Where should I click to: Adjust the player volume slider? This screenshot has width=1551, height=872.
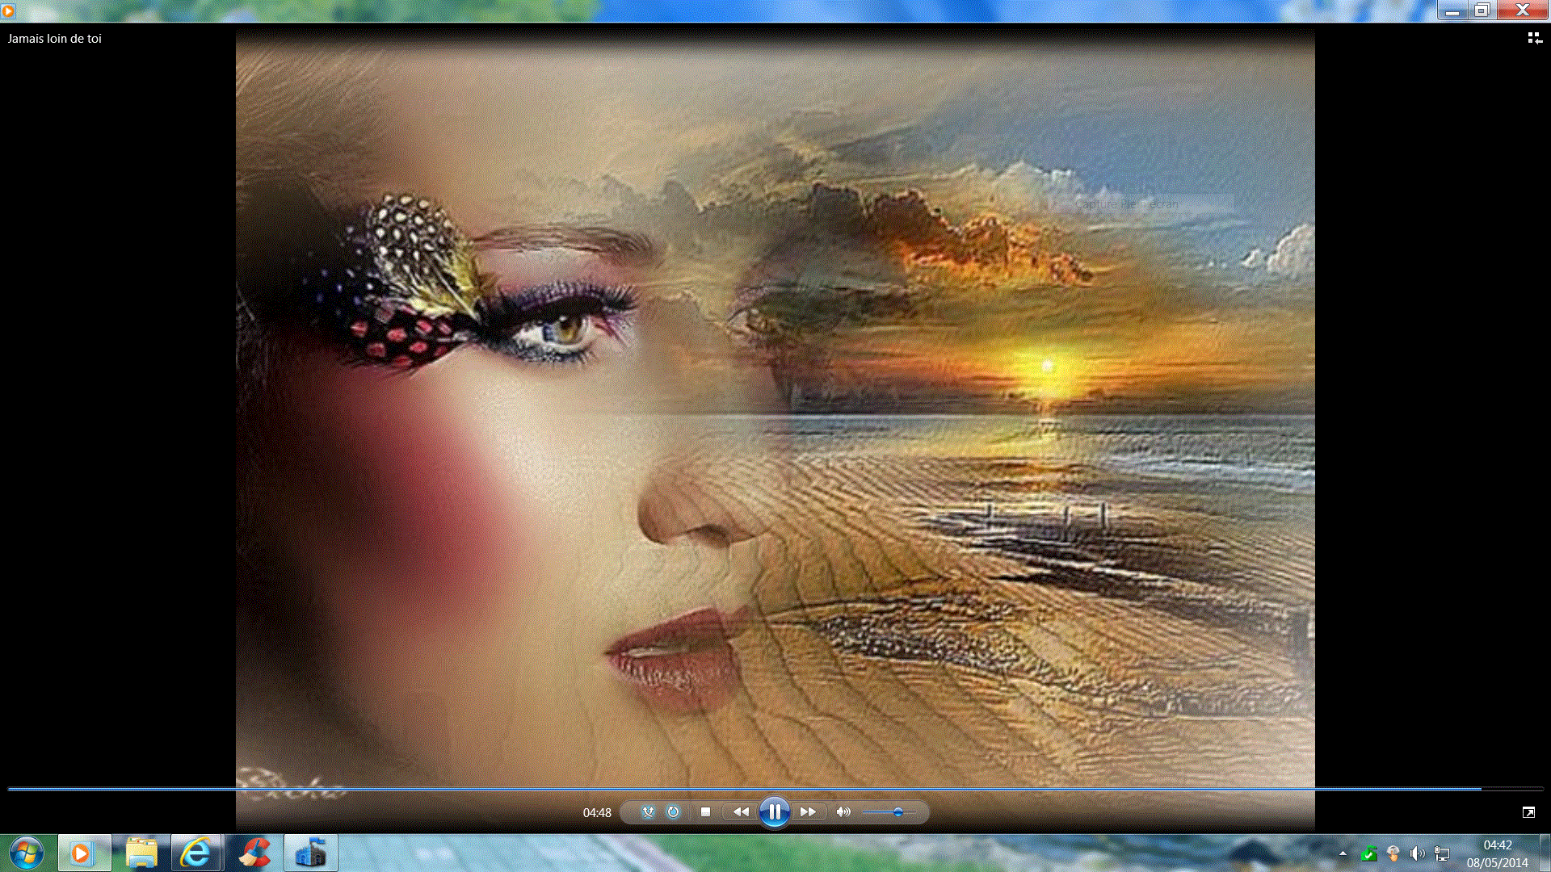tap(897, 812)
